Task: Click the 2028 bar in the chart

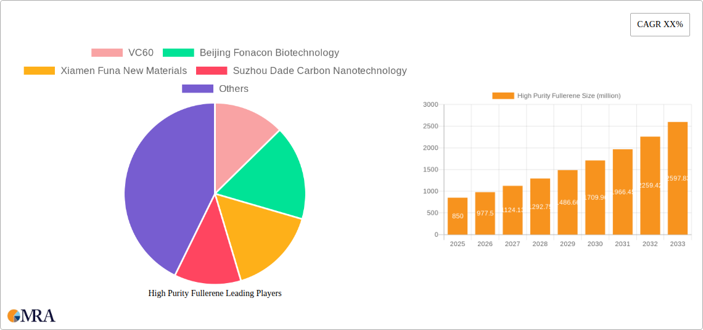Action: tap(540, 207)
